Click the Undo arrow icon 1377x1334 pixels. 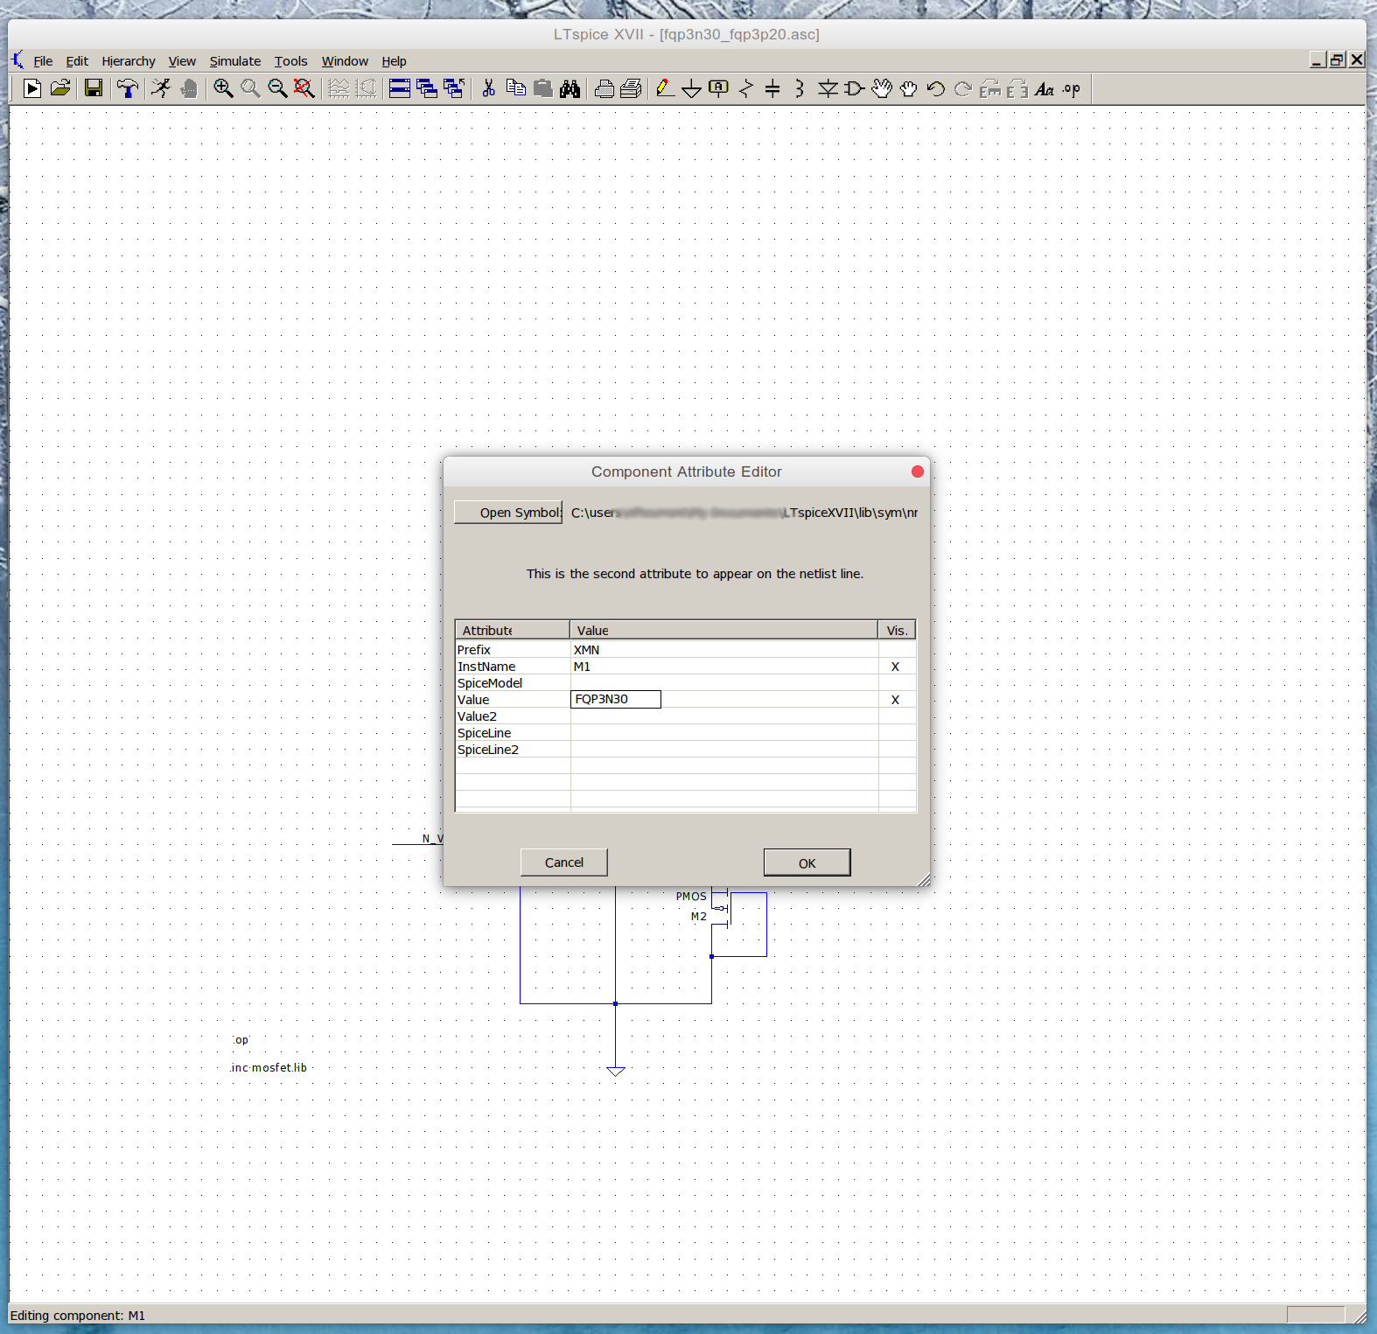point(936,88)
